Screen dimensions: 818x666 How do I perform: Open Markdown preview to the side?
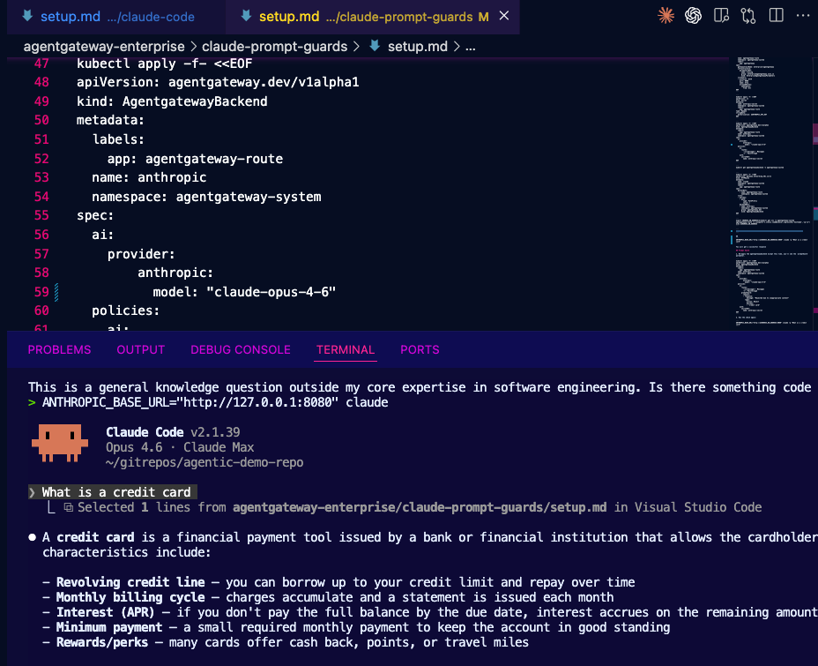click(721, 16)
